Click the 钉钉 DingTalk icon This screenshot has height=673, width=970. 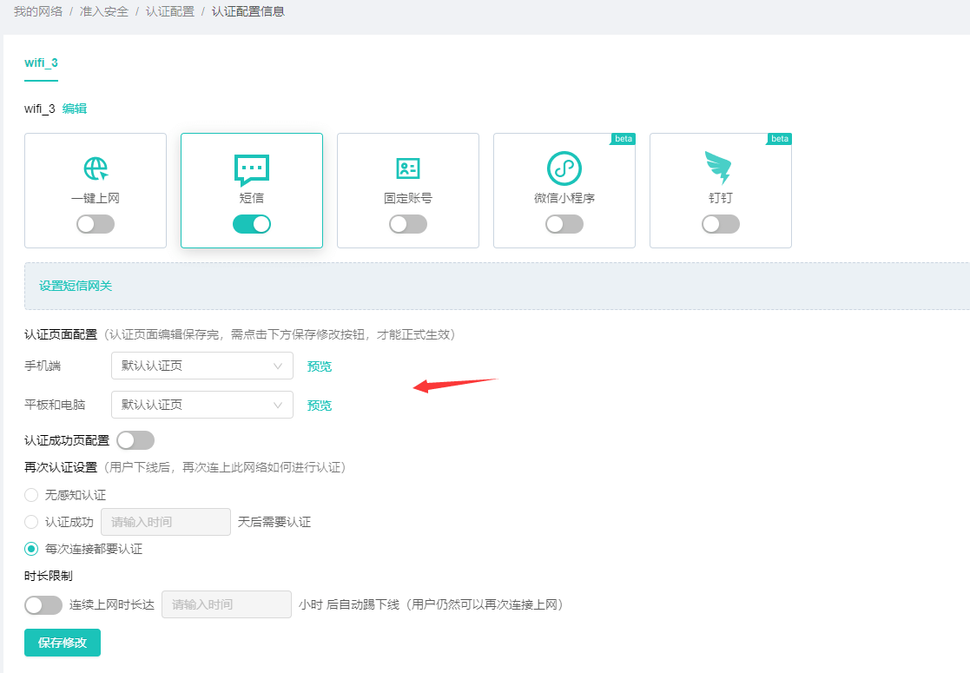[719, 168]
